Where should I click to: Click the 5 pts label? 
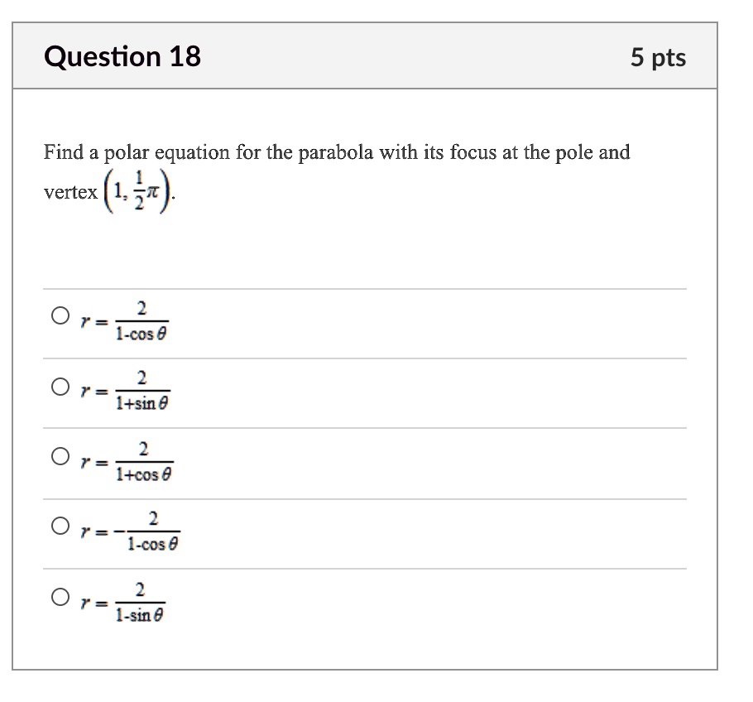[658, 58]
